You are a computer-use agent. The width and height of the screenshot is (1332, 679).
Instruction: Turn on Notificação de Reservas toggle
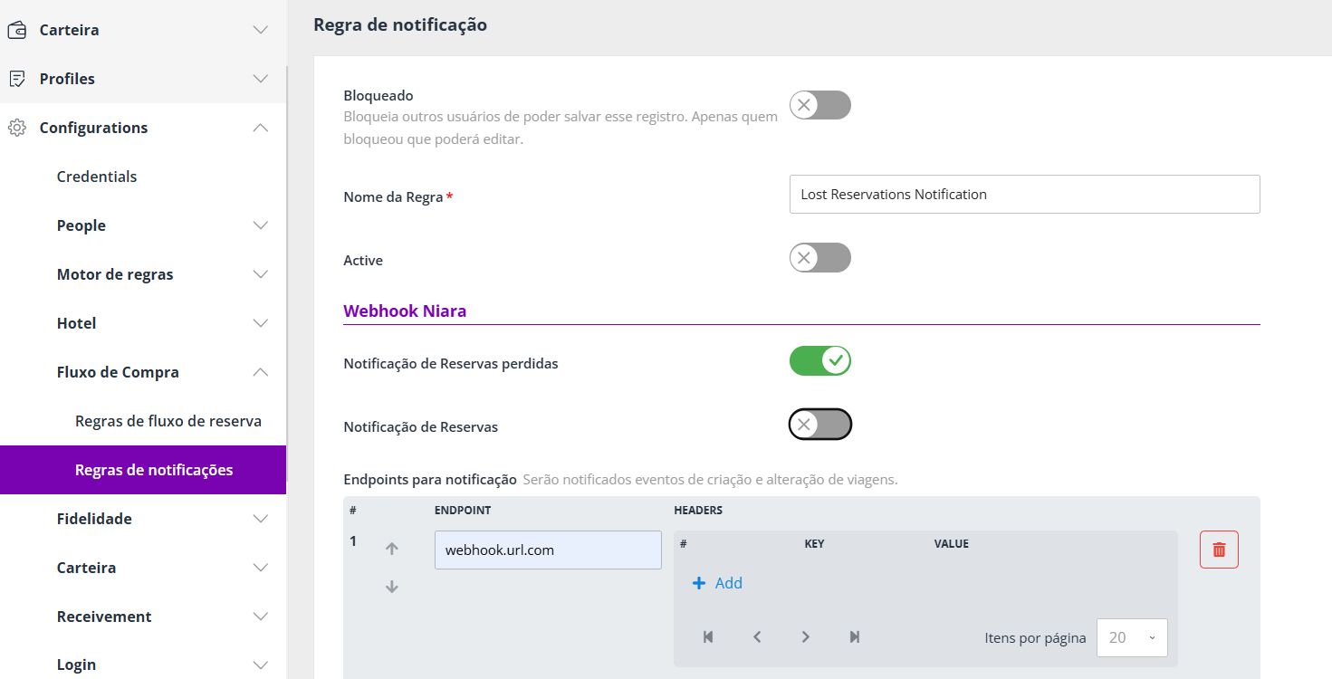[820, 424]
